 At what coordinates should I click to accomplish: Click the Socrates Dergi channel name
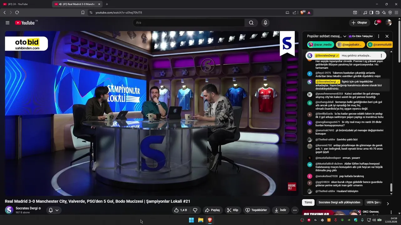27,208
